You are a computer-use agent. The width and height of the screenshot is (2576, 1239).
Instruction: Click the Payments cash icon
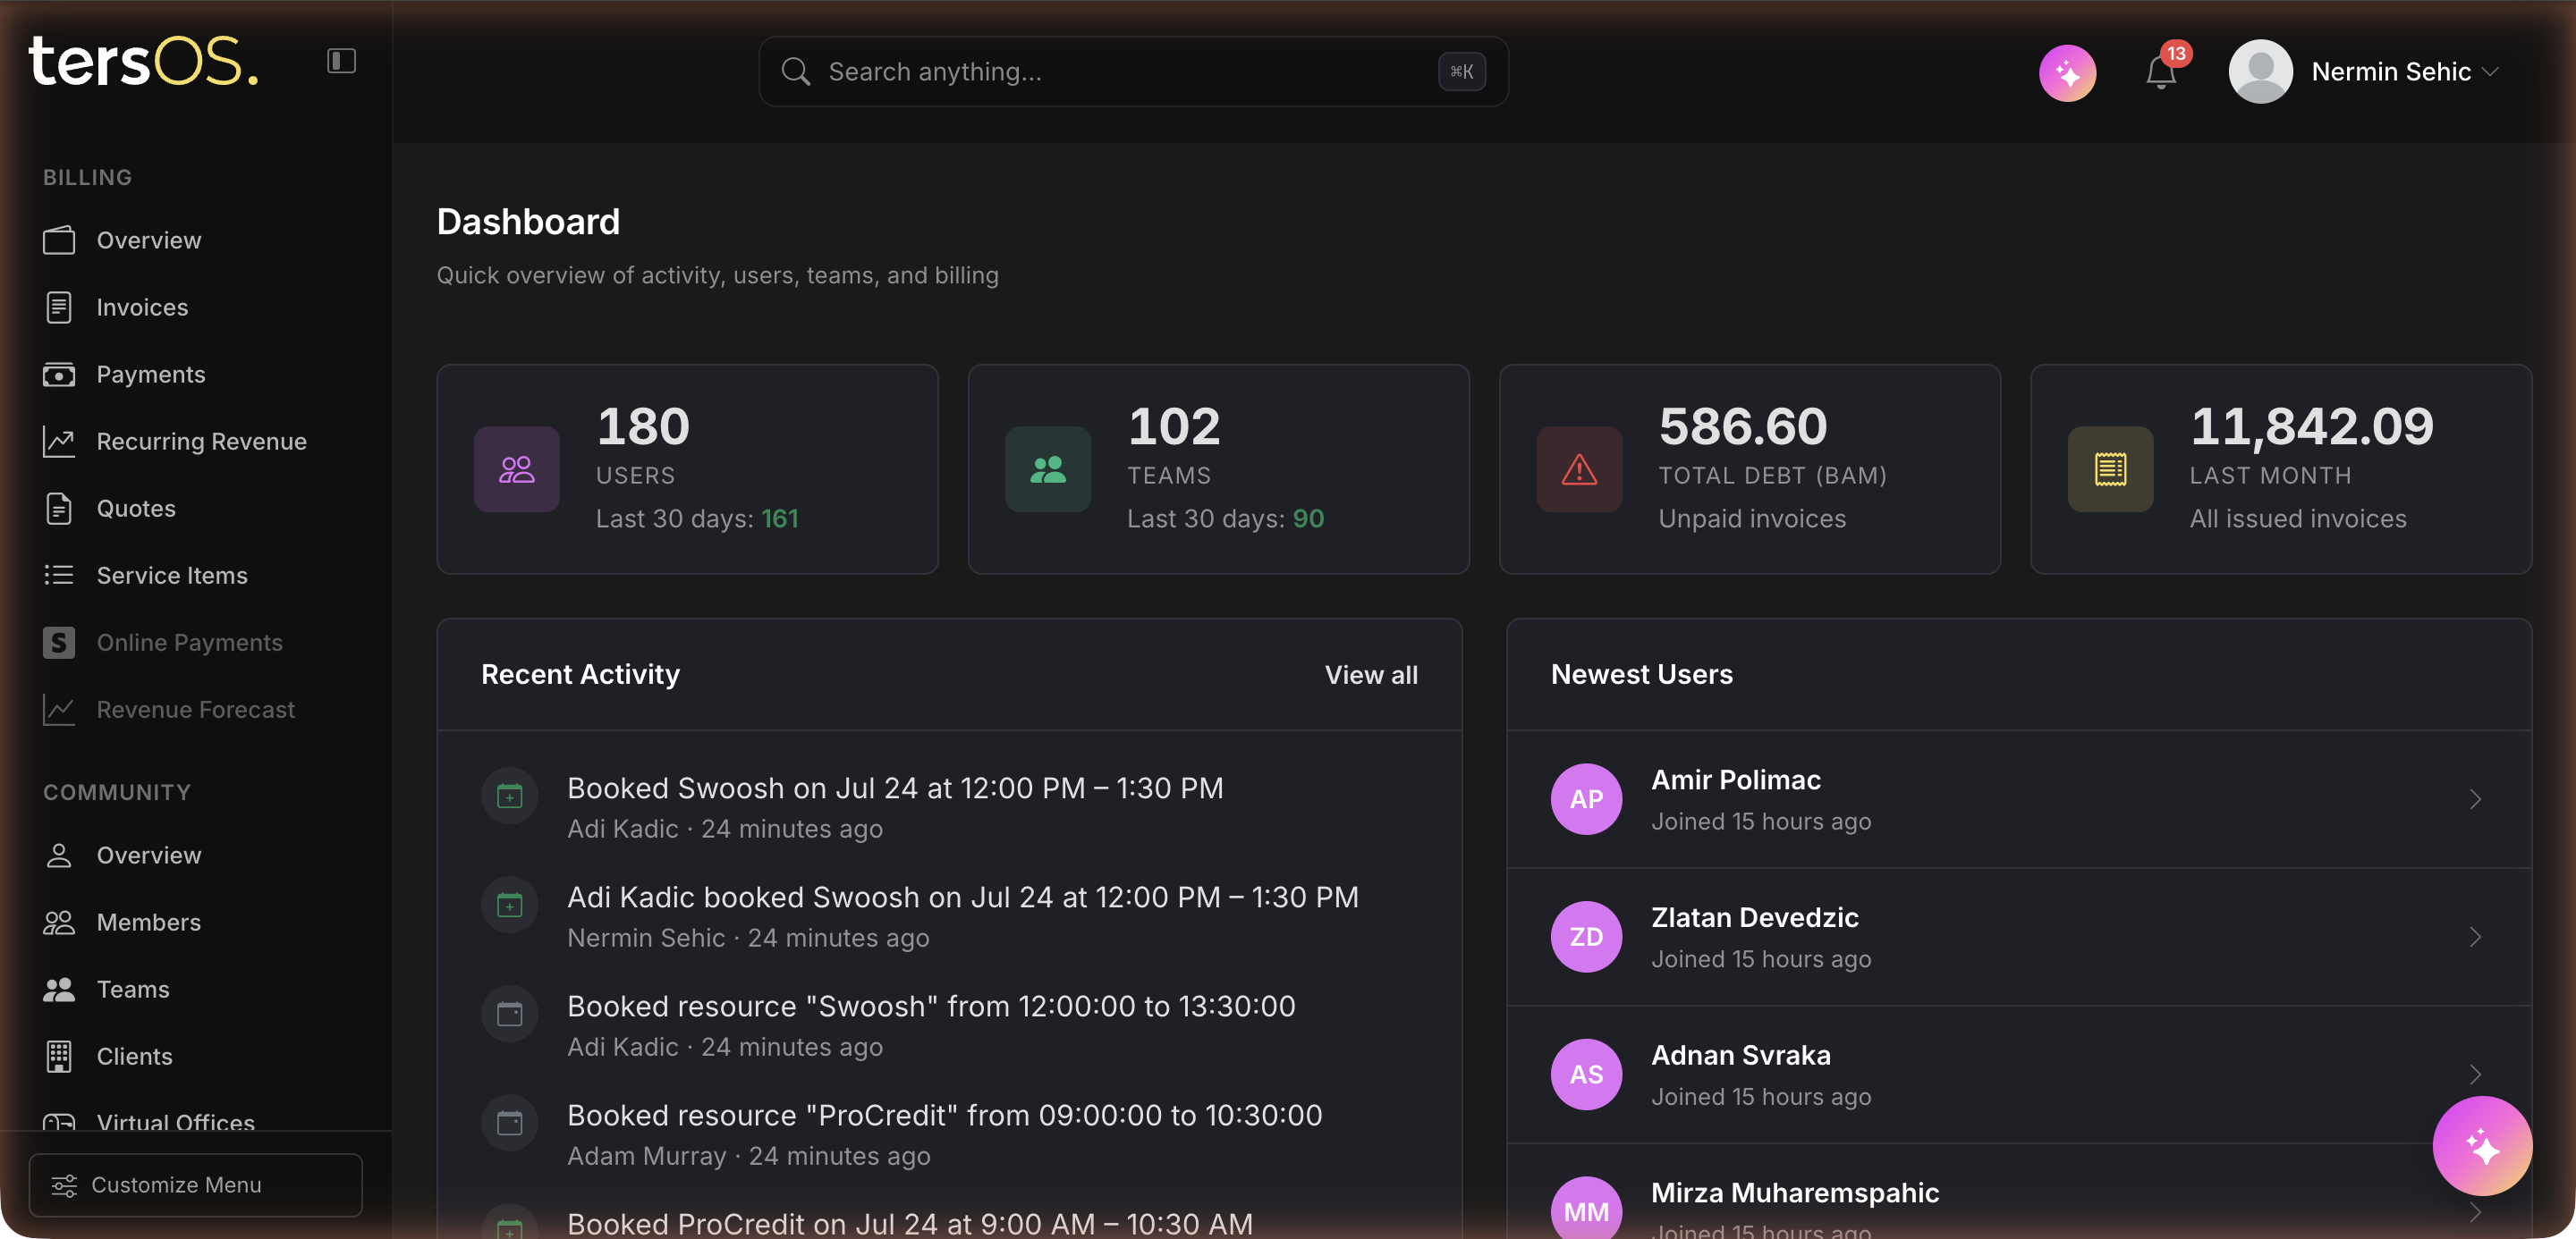point(59,375)
